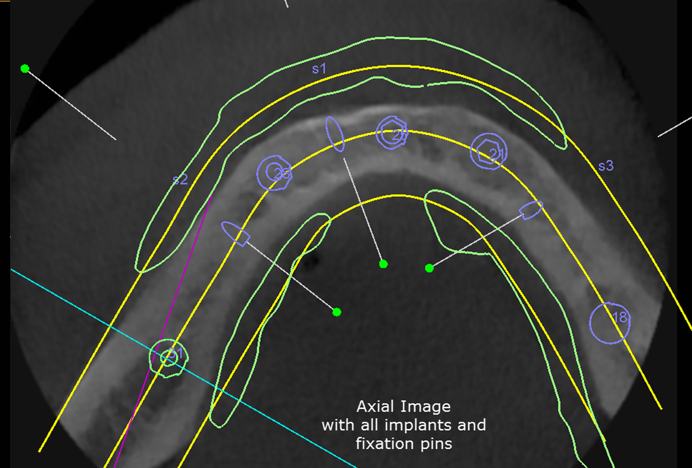Click the s2 label text
This screenshot has width=692, height=468.
click(x=181, y=180)
